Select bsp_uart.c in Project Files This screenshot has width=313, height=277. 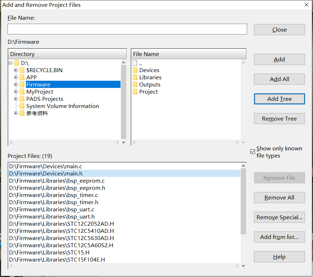click(x=124, y=209)
